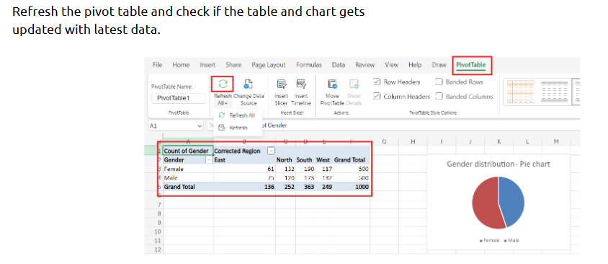
Task: Click the greyed Show Details icon
Action: tap(354, 84)
